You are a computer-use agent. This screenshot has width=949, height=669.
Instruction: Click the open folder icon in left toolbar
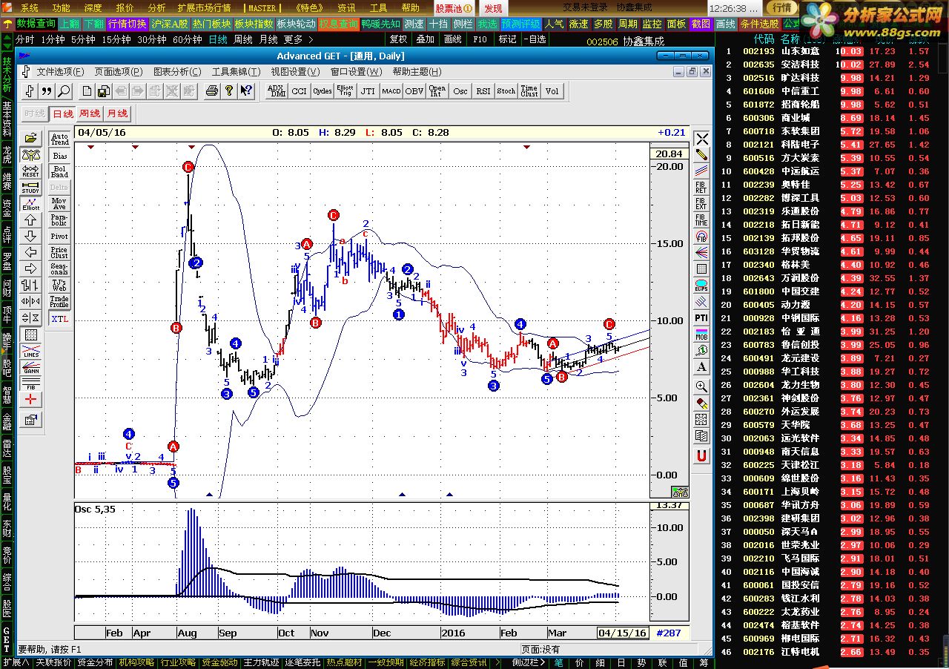coord(30,138)
